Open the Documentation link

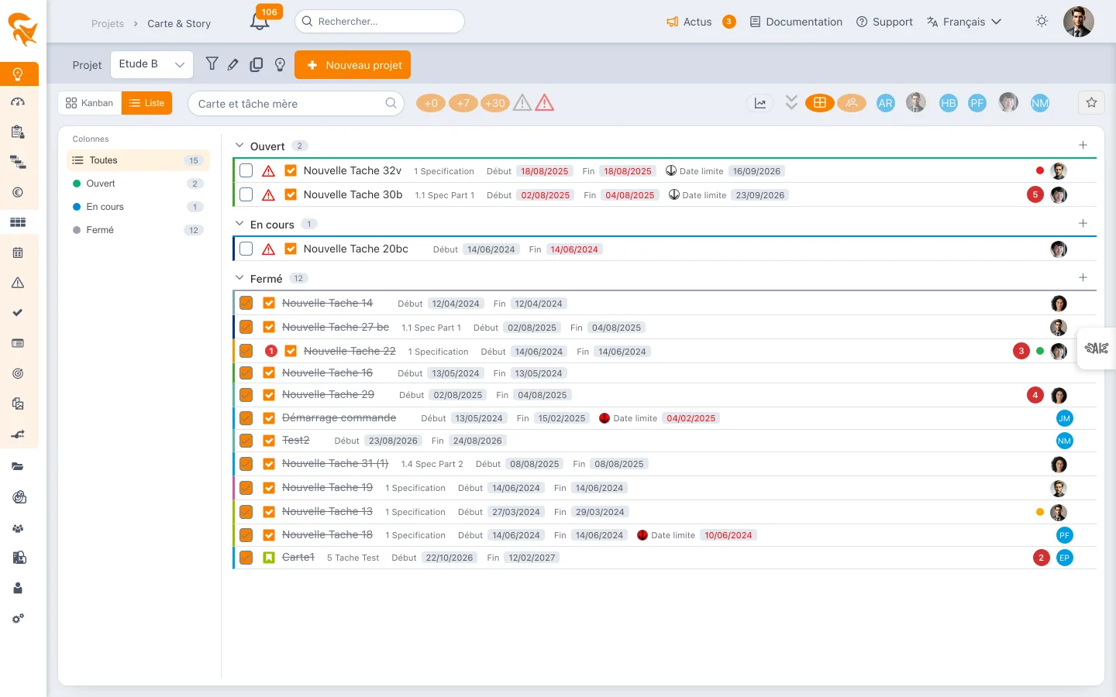click(796, 22)
